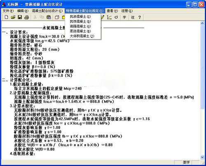This screenshot has height=166, width=206.
Task: Click the 3D box toolbar icon
Action: tap(57, 17)
